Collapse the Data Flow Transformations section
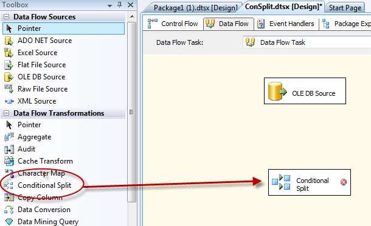Viewport: 371px width, 226px height. coord(7,113)
